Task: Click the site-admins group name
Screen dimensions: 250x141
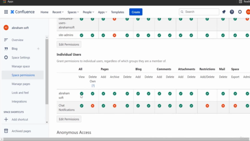Action: (x=66, y=35)
